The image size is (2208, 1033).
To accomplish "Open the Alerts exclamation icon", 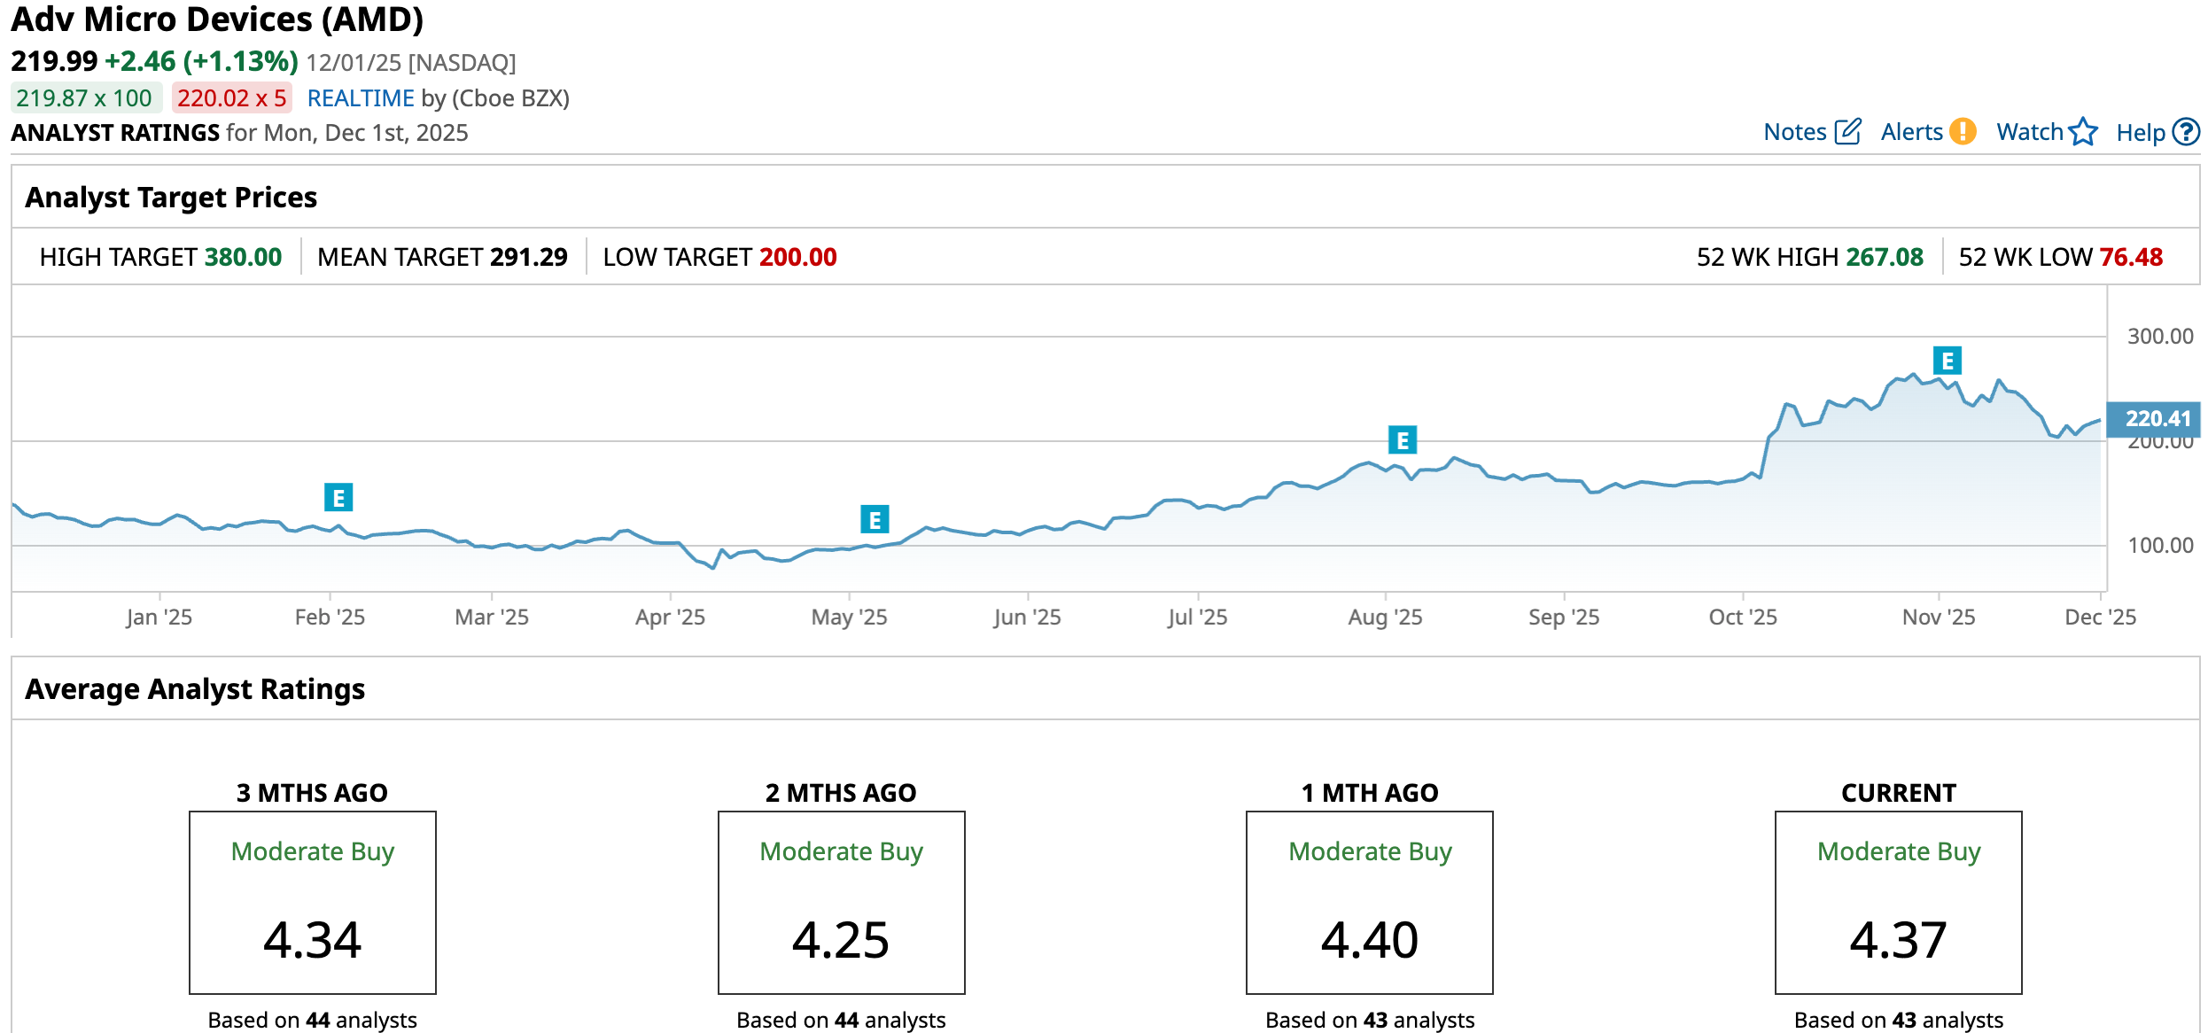I will coord(1963,132).
